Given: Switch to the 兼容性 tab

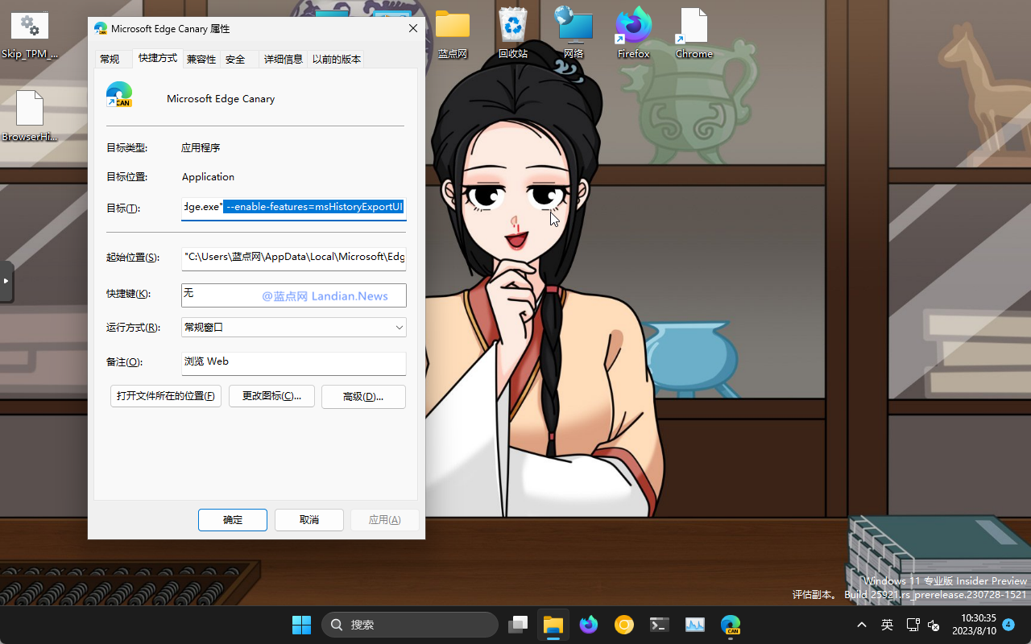Looking at the screenshot, I should pos(201,59).
